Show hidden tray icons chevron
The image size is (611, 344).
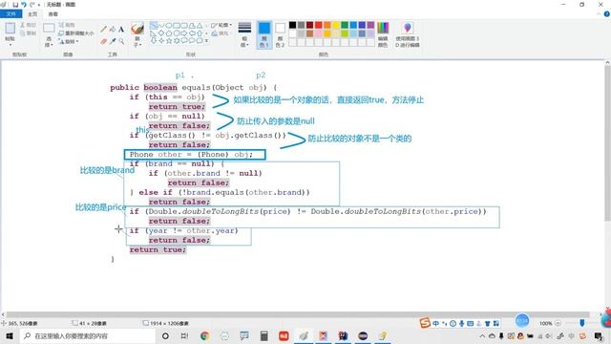click(482, 335)
